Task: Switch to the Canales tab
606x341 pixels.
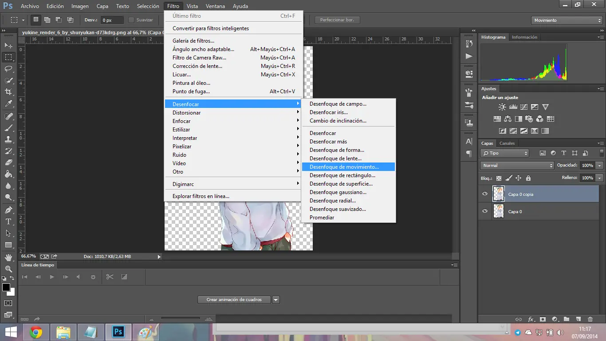Action: pos(507,143)
